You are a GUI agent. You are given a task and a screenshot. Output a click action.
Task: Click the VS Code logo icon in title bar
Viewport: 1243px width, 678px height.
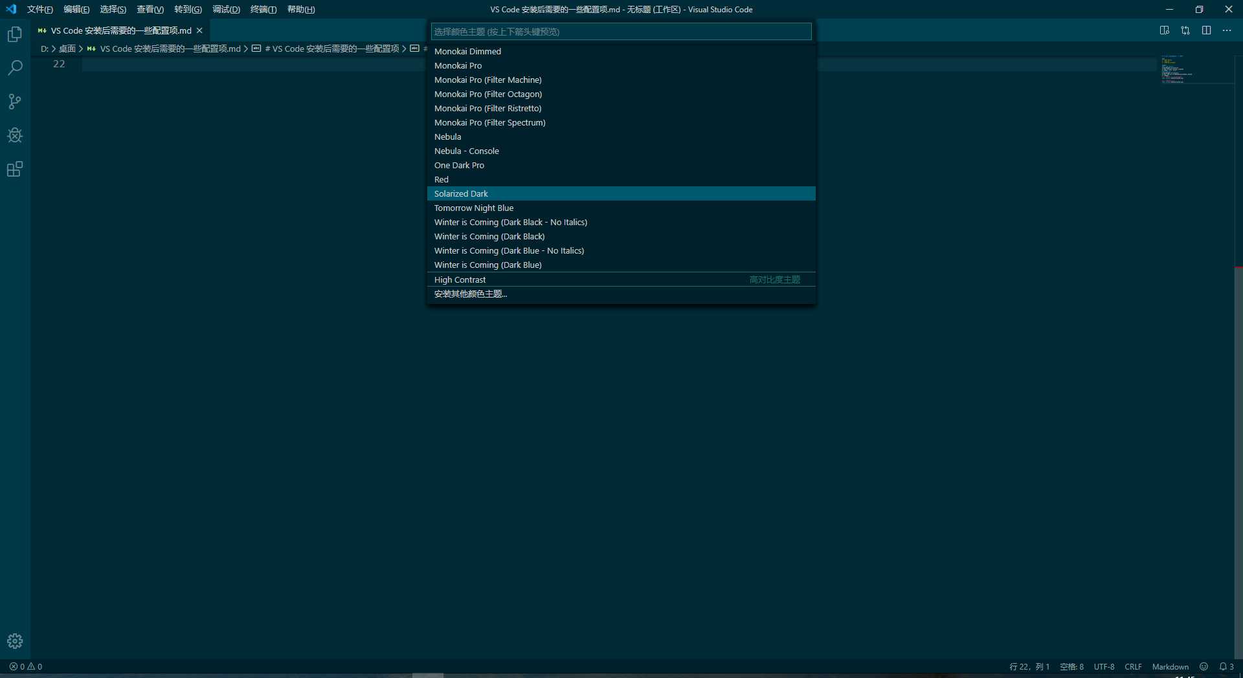point(11,9)
